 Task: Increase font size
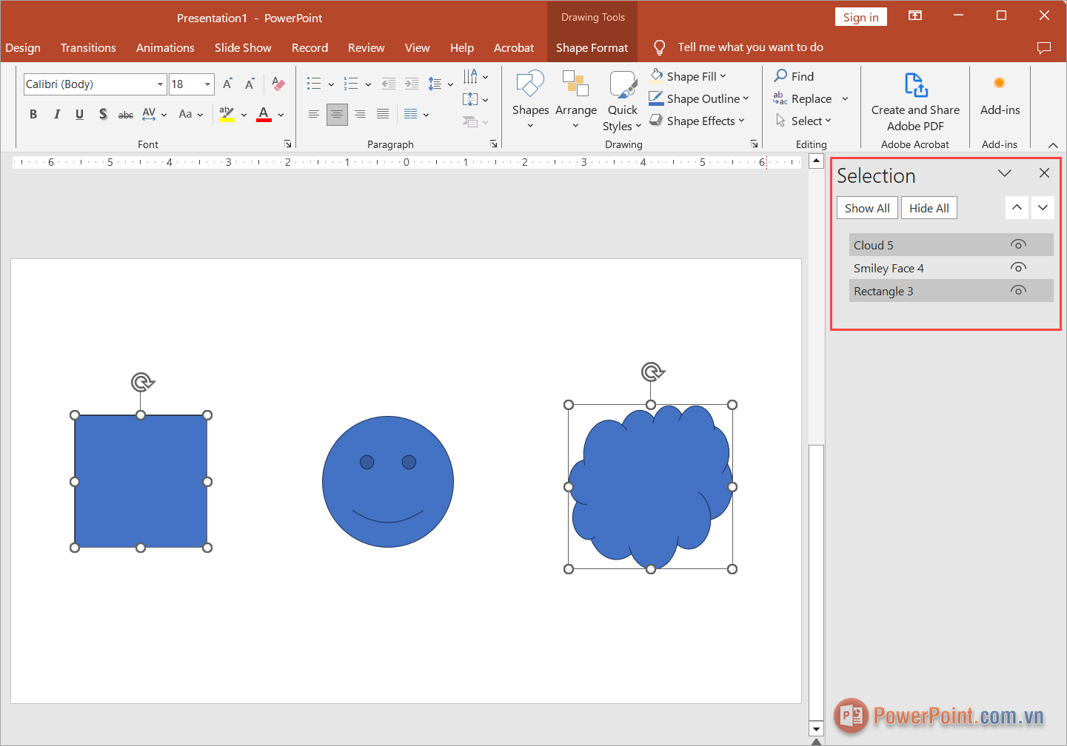coord(228,84)
